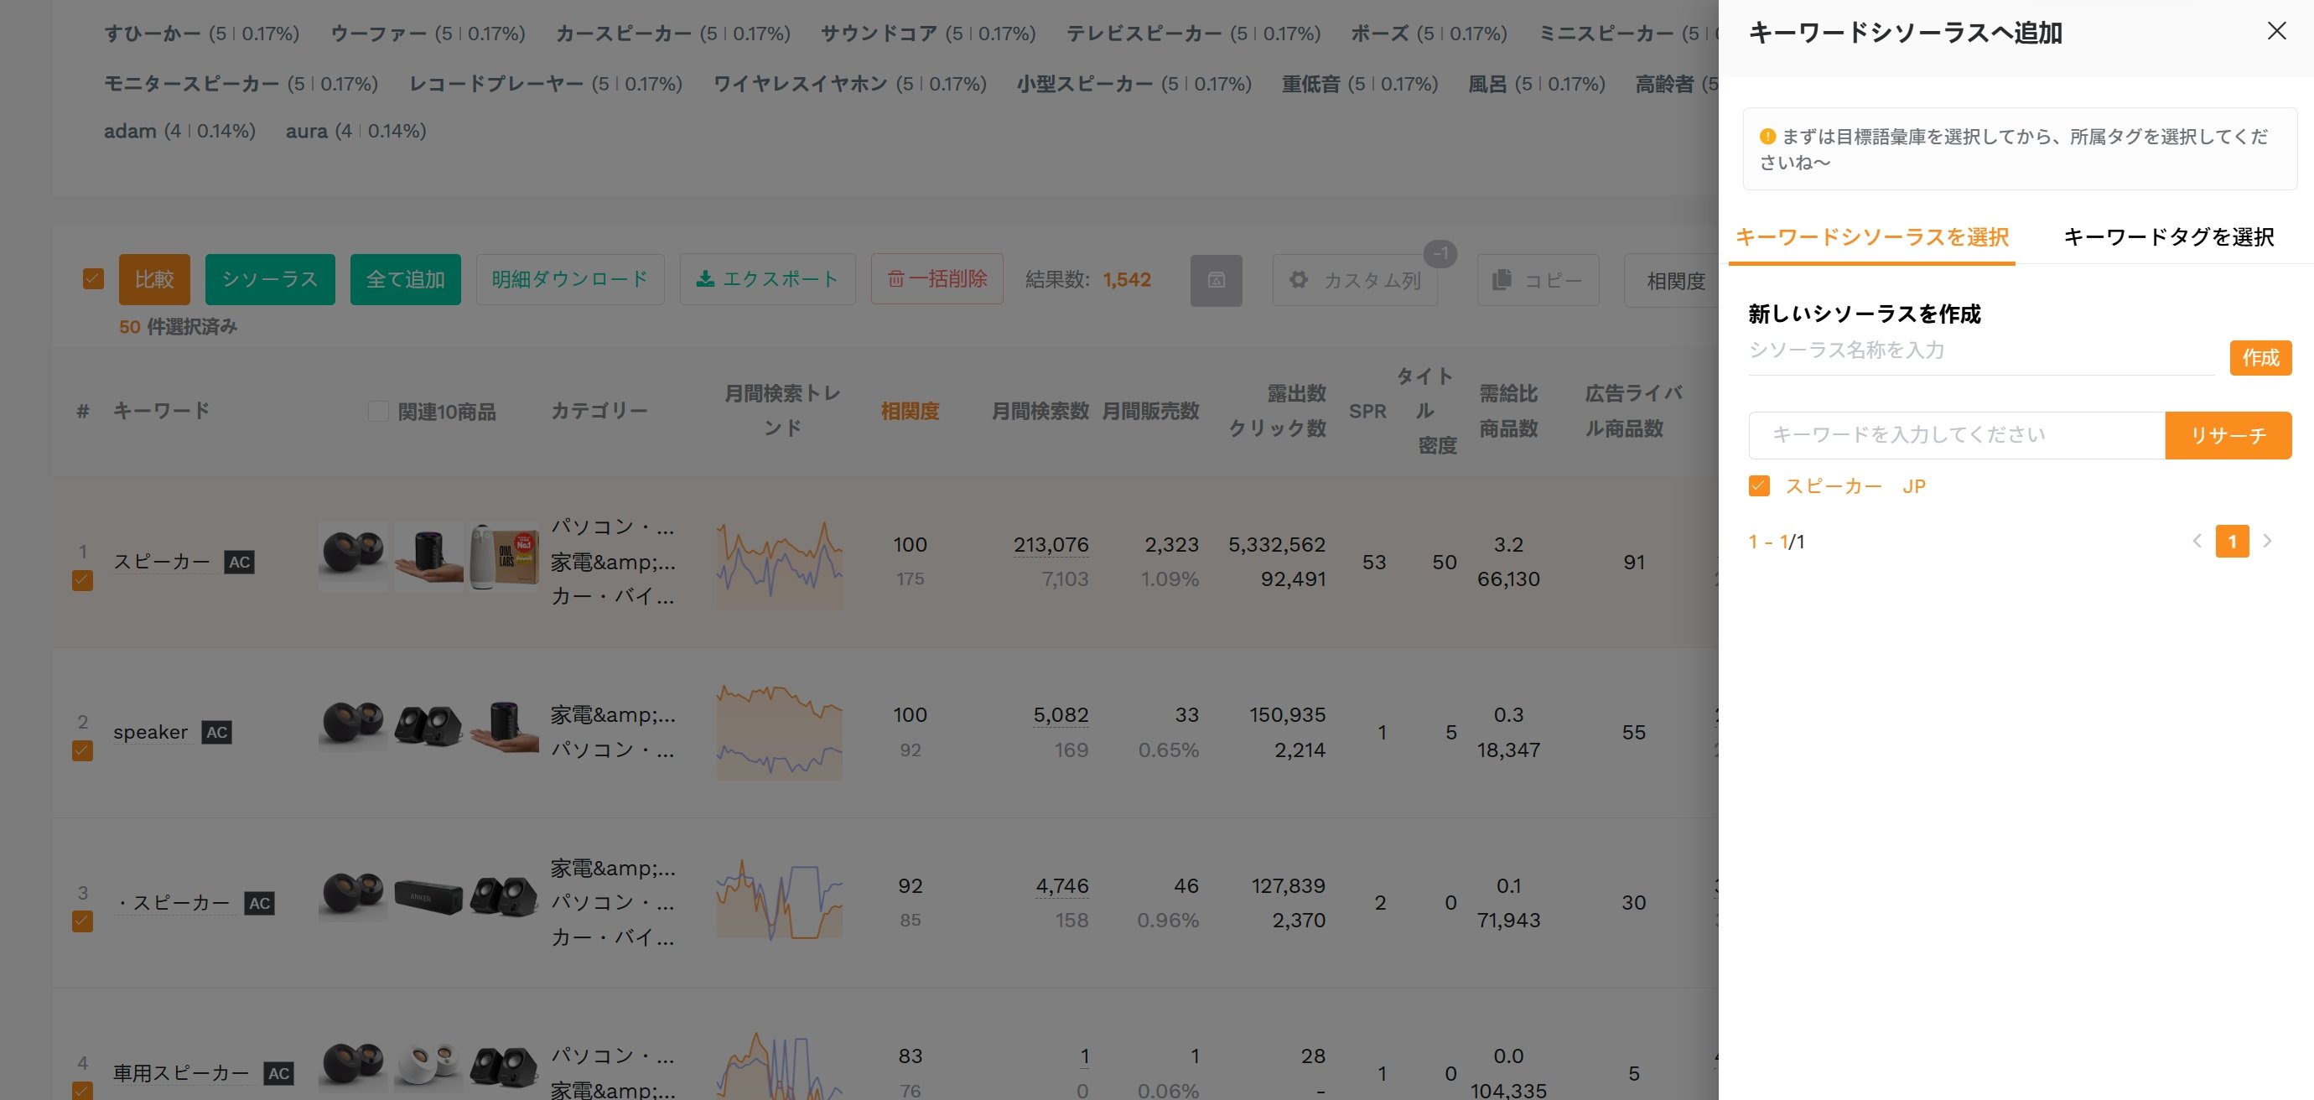Uncheck the row 3 ・スピーカー checkbox
The height and width of the screenshot is (1100, 2314).
coord(83,921)
